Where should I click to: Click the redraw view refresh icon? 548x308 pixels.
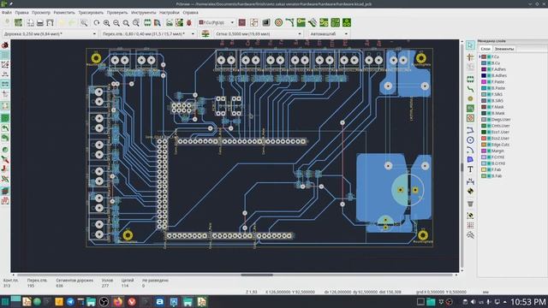click(x=97, y=23)
